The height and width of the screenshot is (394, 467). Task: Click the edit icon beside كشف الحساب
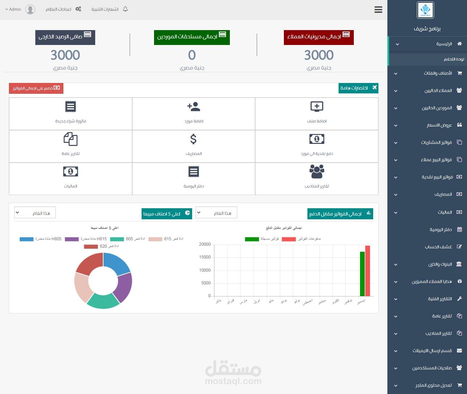[x=459, y=247]
